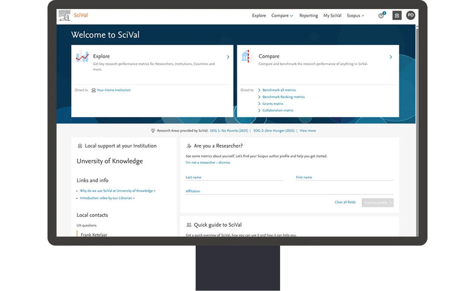Screen dimensions: 475x291
Task: Click the Links and info heading
Action: (92, 180)
